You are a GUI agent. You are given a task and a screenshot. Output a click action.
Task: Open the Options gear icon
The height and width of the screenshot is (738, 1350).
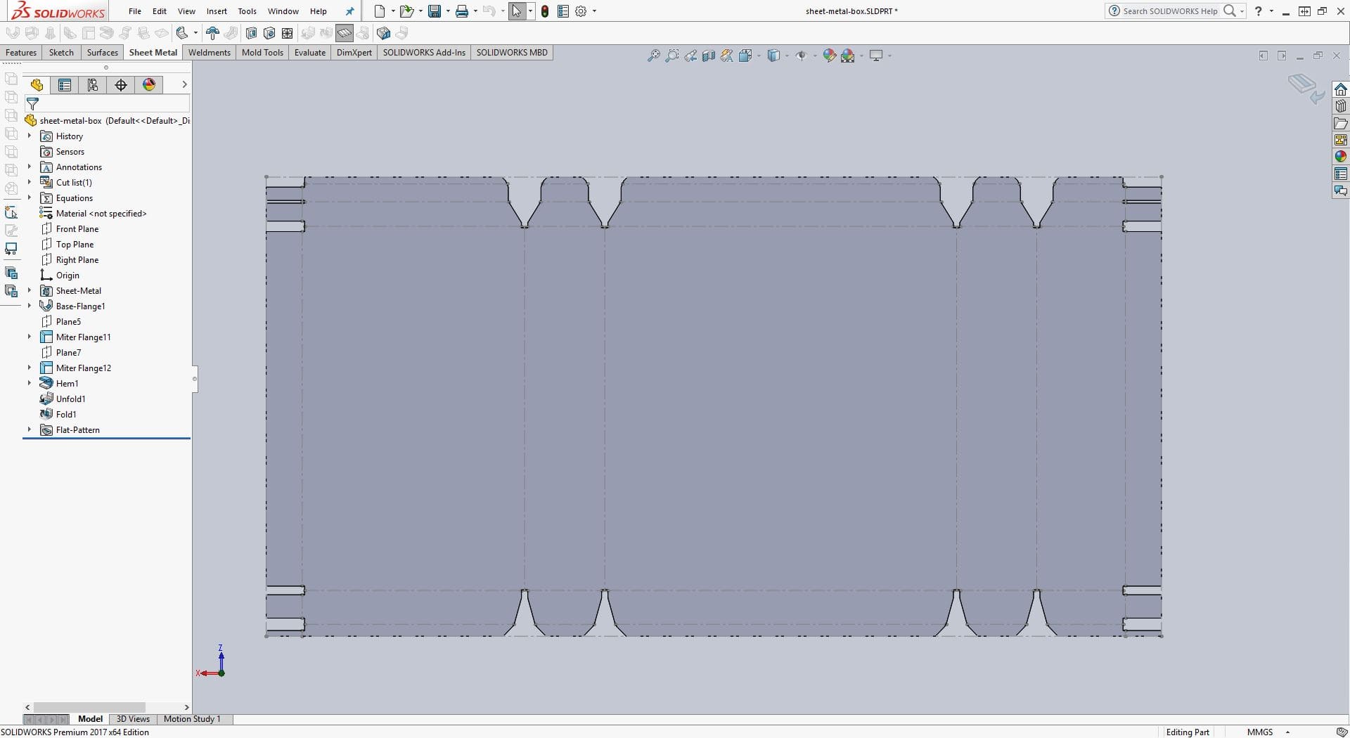[x=581, y=11]
